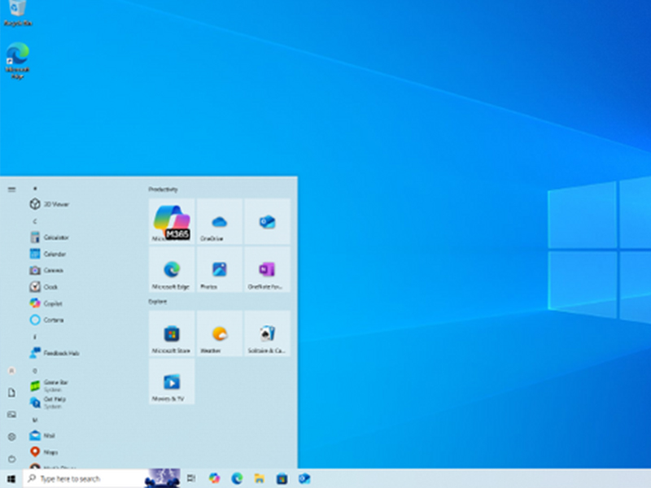The image size is (651, 488).
Task: Open Task View on the taskbar
Action: pos(191,478)
